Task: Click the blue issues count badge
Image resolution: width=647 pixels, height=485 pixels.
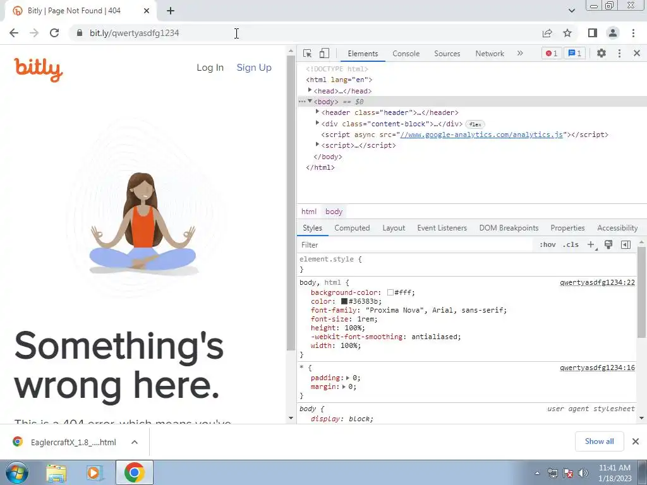Action: (574, 53)
